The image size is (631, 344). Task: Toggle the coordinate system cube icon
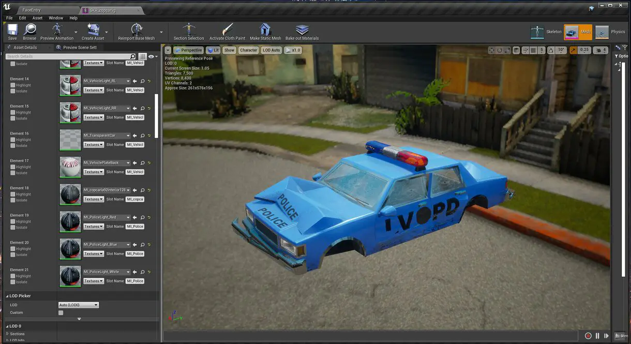coord(516,50)
